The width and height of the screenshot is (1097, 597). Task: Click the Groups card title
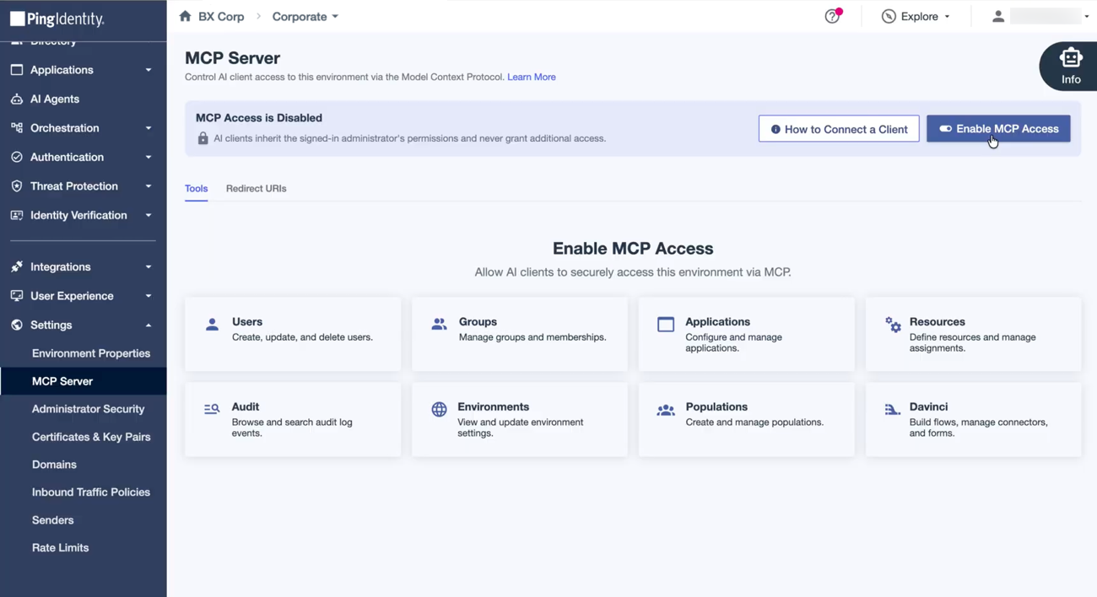coord(478,322)
